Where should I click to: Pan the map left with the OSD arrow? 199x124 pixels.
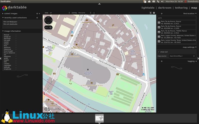pos(46,20)
